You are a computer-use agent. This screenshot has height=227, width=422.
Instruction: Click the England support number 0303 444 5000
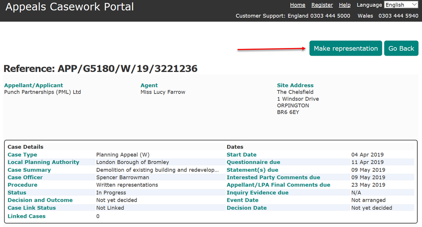(x=330, y=16)
